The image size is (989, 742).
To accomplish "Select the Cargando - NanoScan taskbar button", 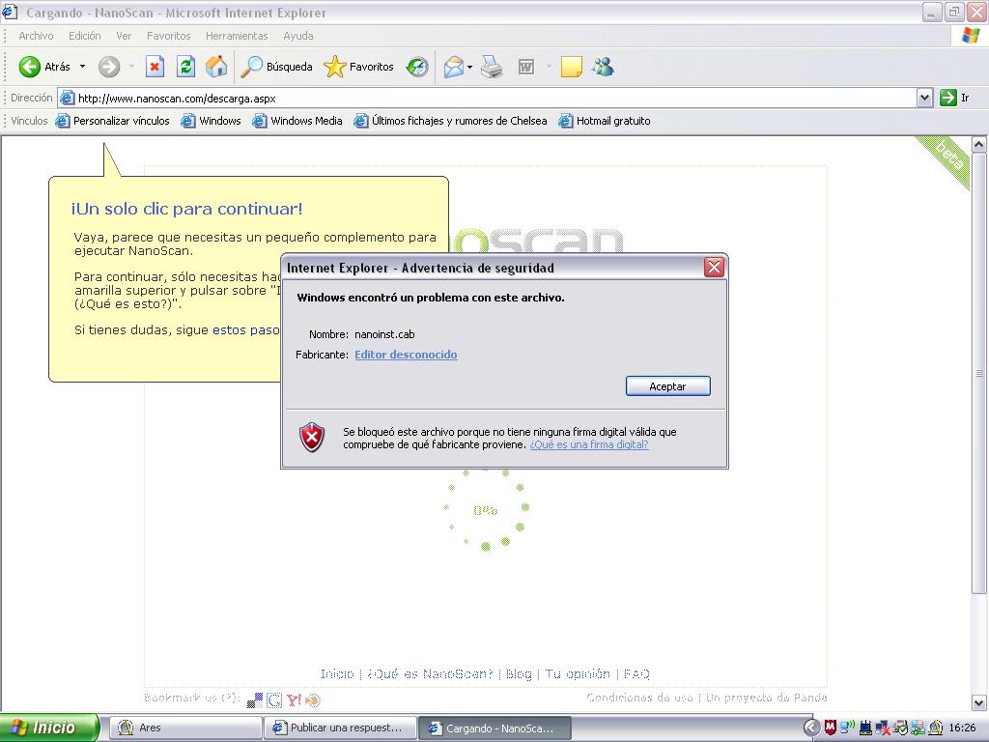I will 494,728.
